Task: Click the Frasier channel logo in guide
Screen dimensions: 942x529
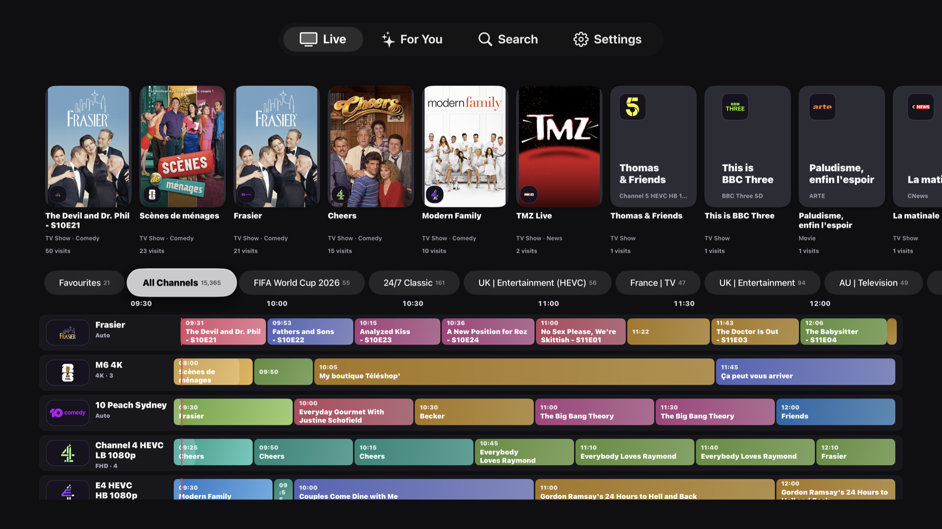Action: point(68,332)
